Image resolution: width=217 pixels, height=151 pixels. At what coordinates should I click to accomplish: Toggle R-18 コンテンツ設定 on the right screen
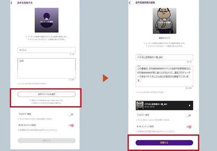tap(189, 127)
